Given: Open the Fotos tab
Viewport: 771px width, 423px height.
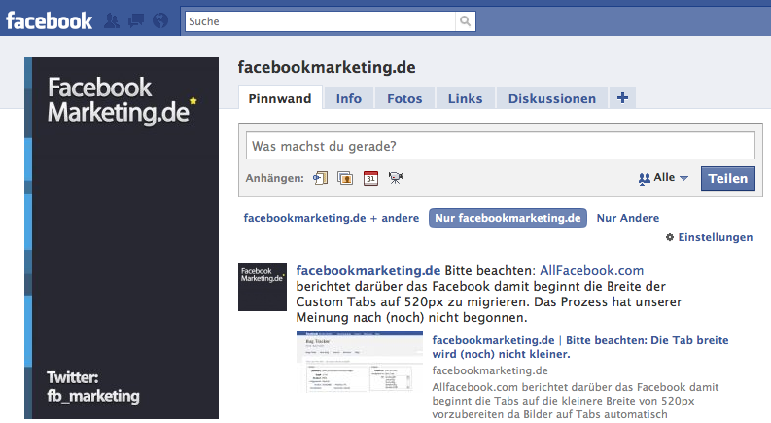Looking at the screenshot, I should (404, 98).
